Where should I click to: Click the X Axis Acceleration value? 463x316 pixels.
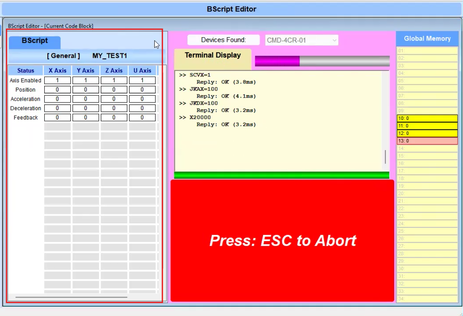57,99
